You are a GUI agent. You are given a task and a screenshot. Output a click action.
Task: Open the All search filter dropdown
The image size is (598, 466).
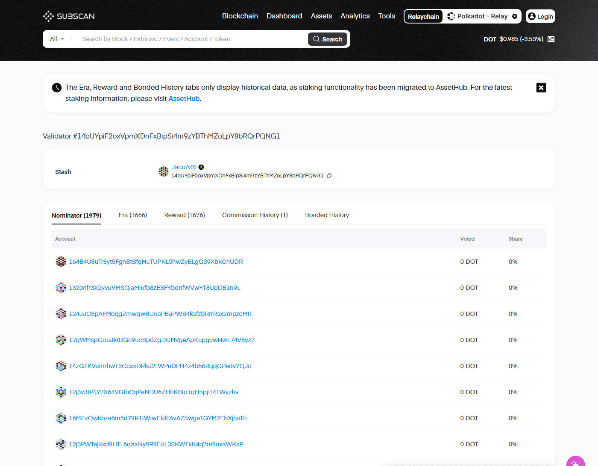point(57,39)
